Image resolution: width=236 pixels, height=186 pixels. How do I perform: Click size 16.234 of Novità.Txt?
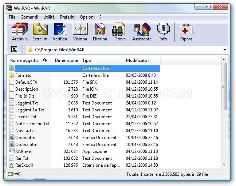tap(72, 130)
